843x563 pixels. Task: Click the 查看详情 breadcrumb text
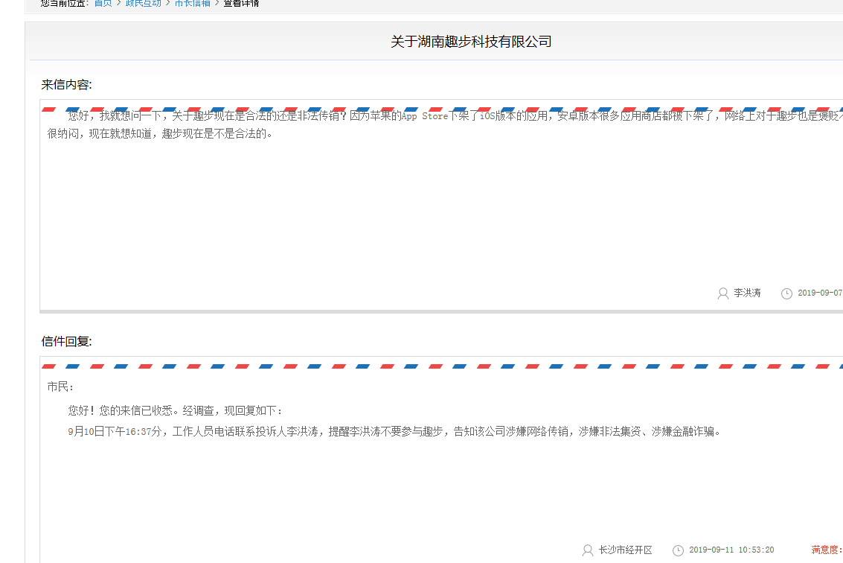pyautogui.click(x=241, y=3)
